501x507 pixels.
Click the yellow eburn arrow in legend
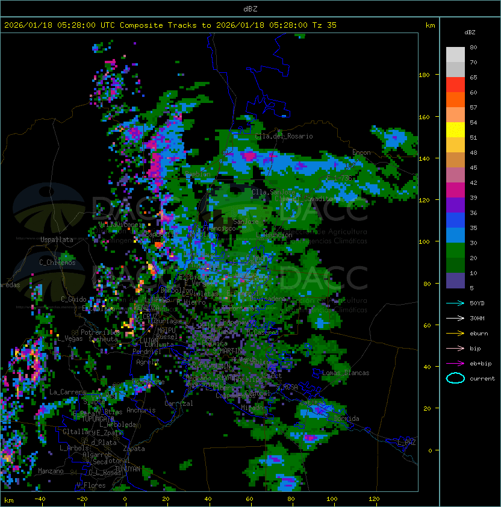[455, 334]
